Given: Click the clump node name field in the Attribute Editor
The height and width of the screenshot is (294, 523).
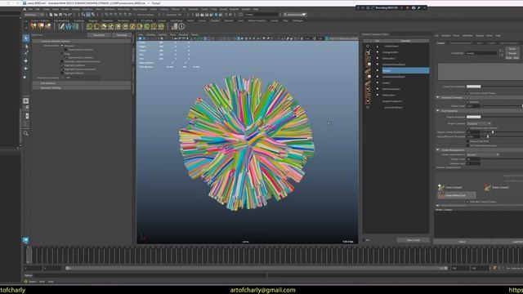Looking at the screenshot, I should pyautogui.click(x=481, y=53).
